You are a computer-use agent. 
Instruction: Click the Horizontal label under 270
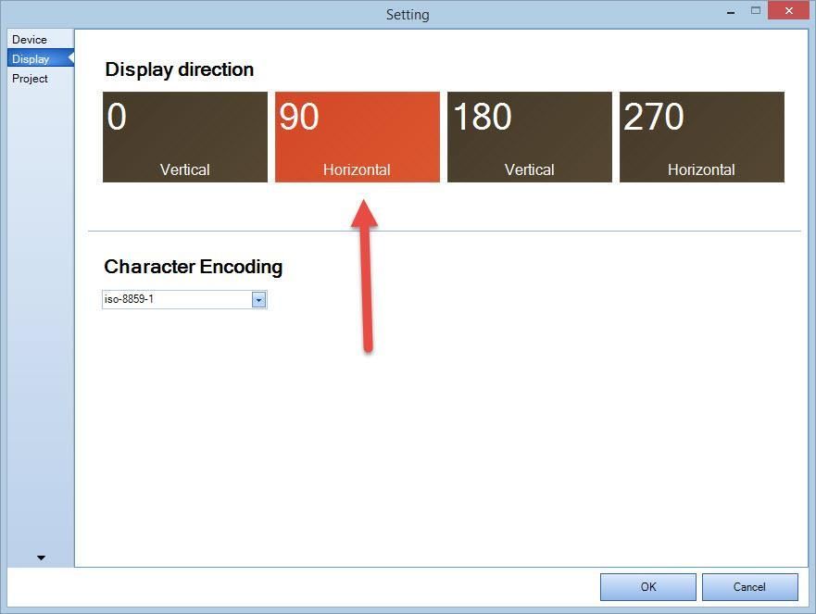[701, 169]
